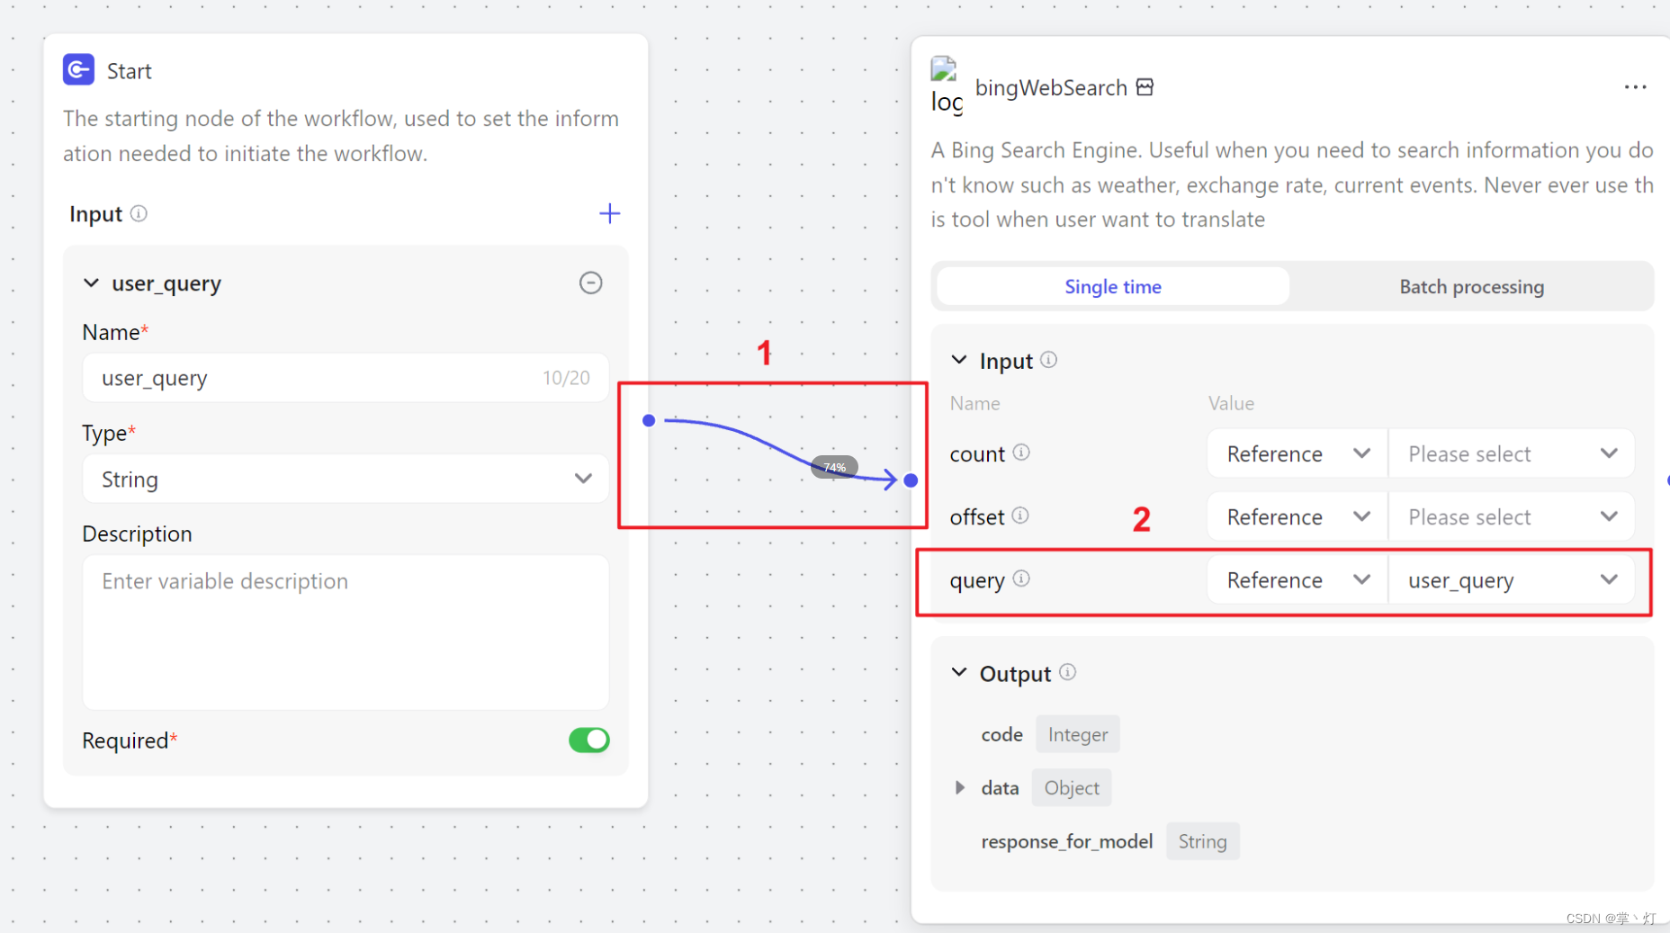Click the info icon next to Output
The width and height of the screenshot is (1670, 933).
coord(1067,672)
